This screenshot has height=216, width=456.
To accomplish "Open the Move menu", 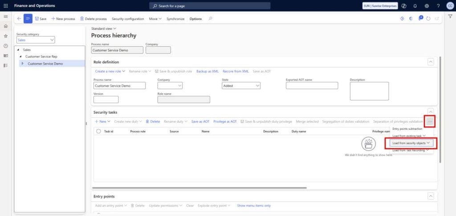I will 155,19.
